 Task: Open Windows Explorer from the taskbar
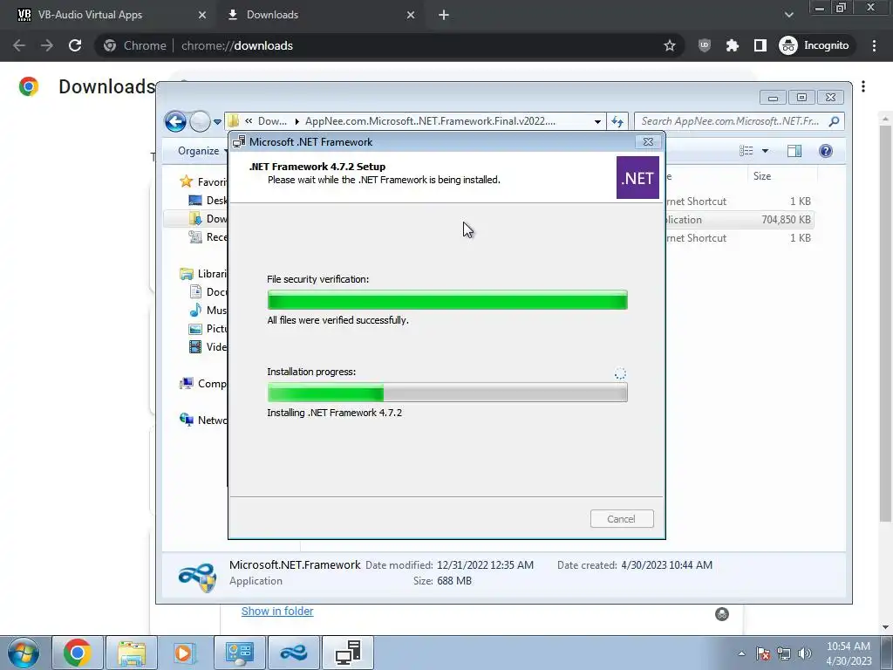coord(132,653)
